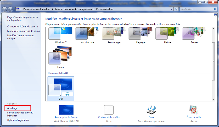The width and height of the screenshot is (219, 127).
Task: Open the recent pages dropdown next to Forward
Action: tap(14, 9)
